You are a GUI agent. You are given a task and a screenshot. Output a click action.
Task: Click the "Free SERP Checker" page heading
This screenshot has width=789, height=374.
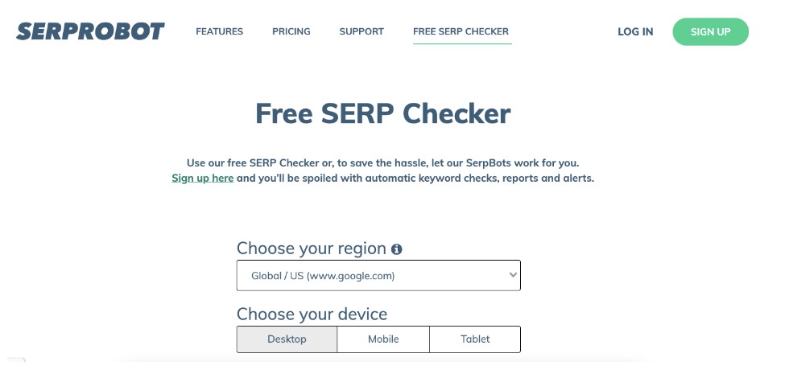pyautogui.click(x=382, y=113)
